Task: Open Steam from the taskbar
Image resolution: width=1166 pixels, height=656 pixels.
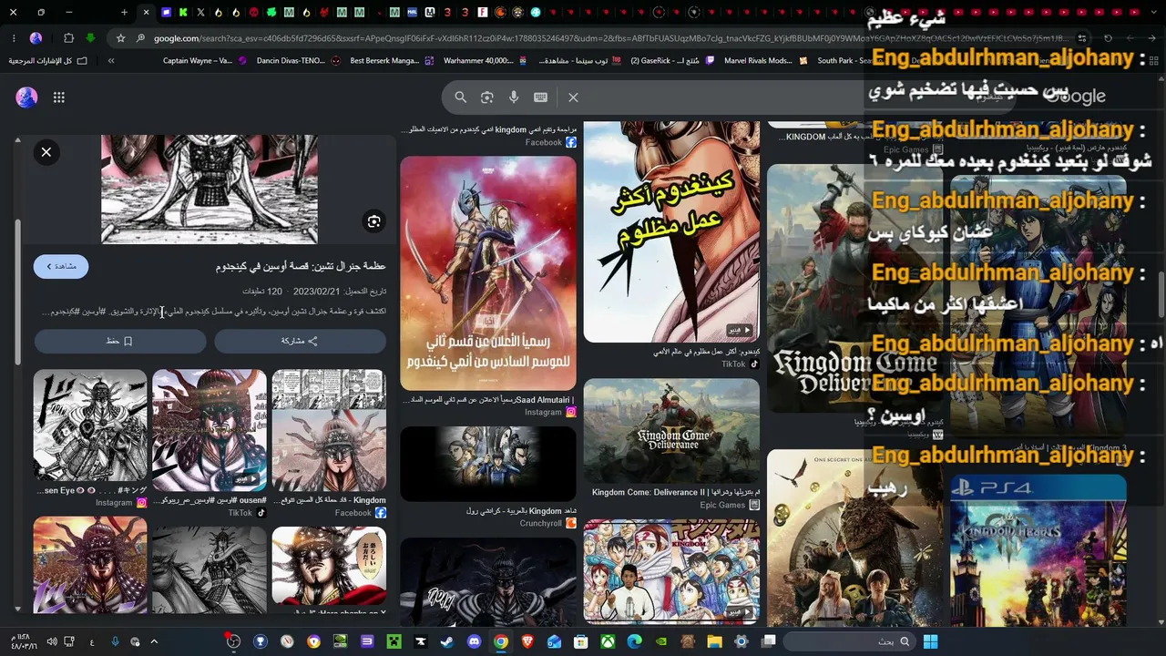Action: click(446, 641)
